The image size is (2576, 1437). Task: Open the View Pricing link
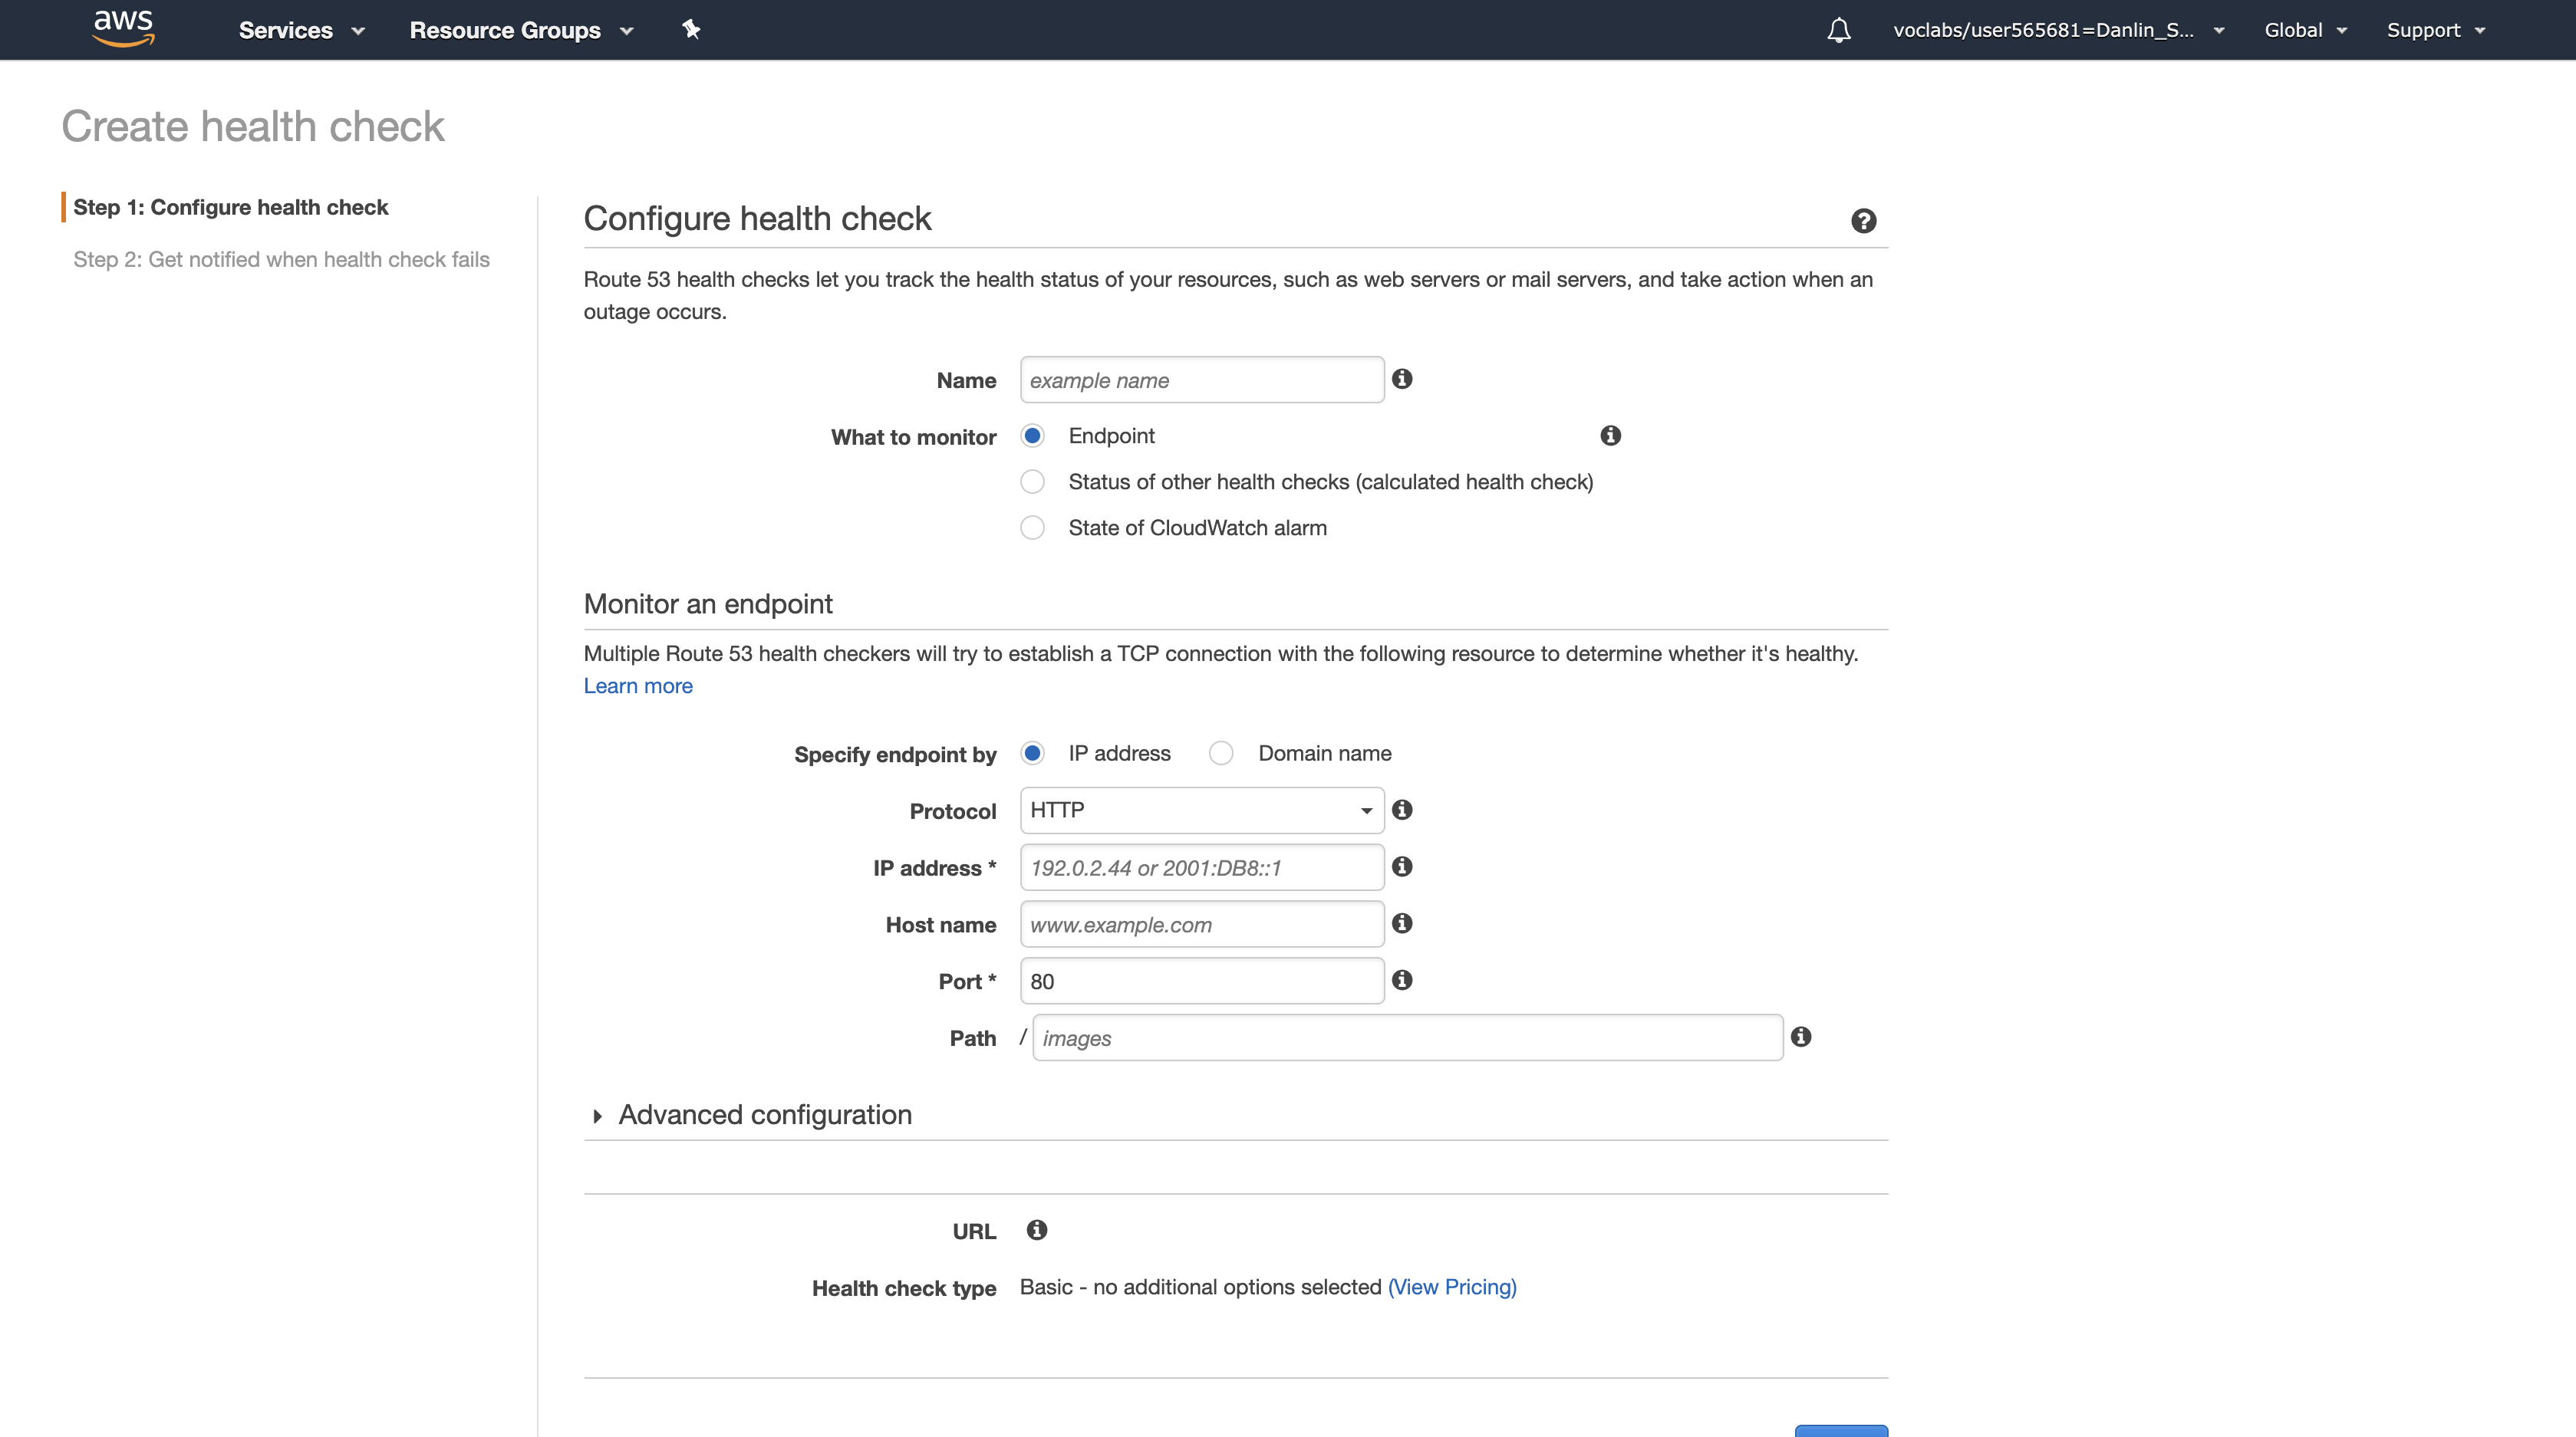pos(1452,1287)
